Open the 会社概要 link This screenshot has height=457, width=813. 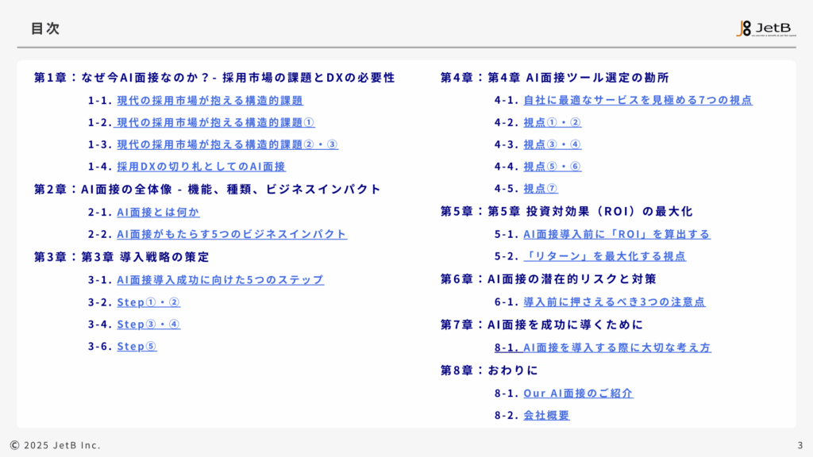click(546, 416)
